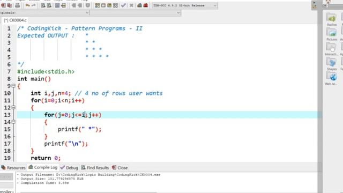Viewport: 343px width, 193px height.
Task: Open the Pictures folder in side panel
Action: (332, 34)
